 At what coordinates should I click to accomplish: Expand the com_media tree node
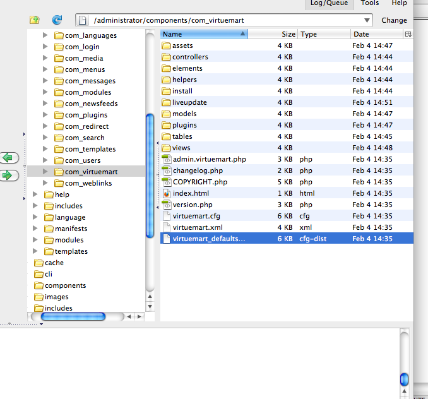(x=45, y=58)
